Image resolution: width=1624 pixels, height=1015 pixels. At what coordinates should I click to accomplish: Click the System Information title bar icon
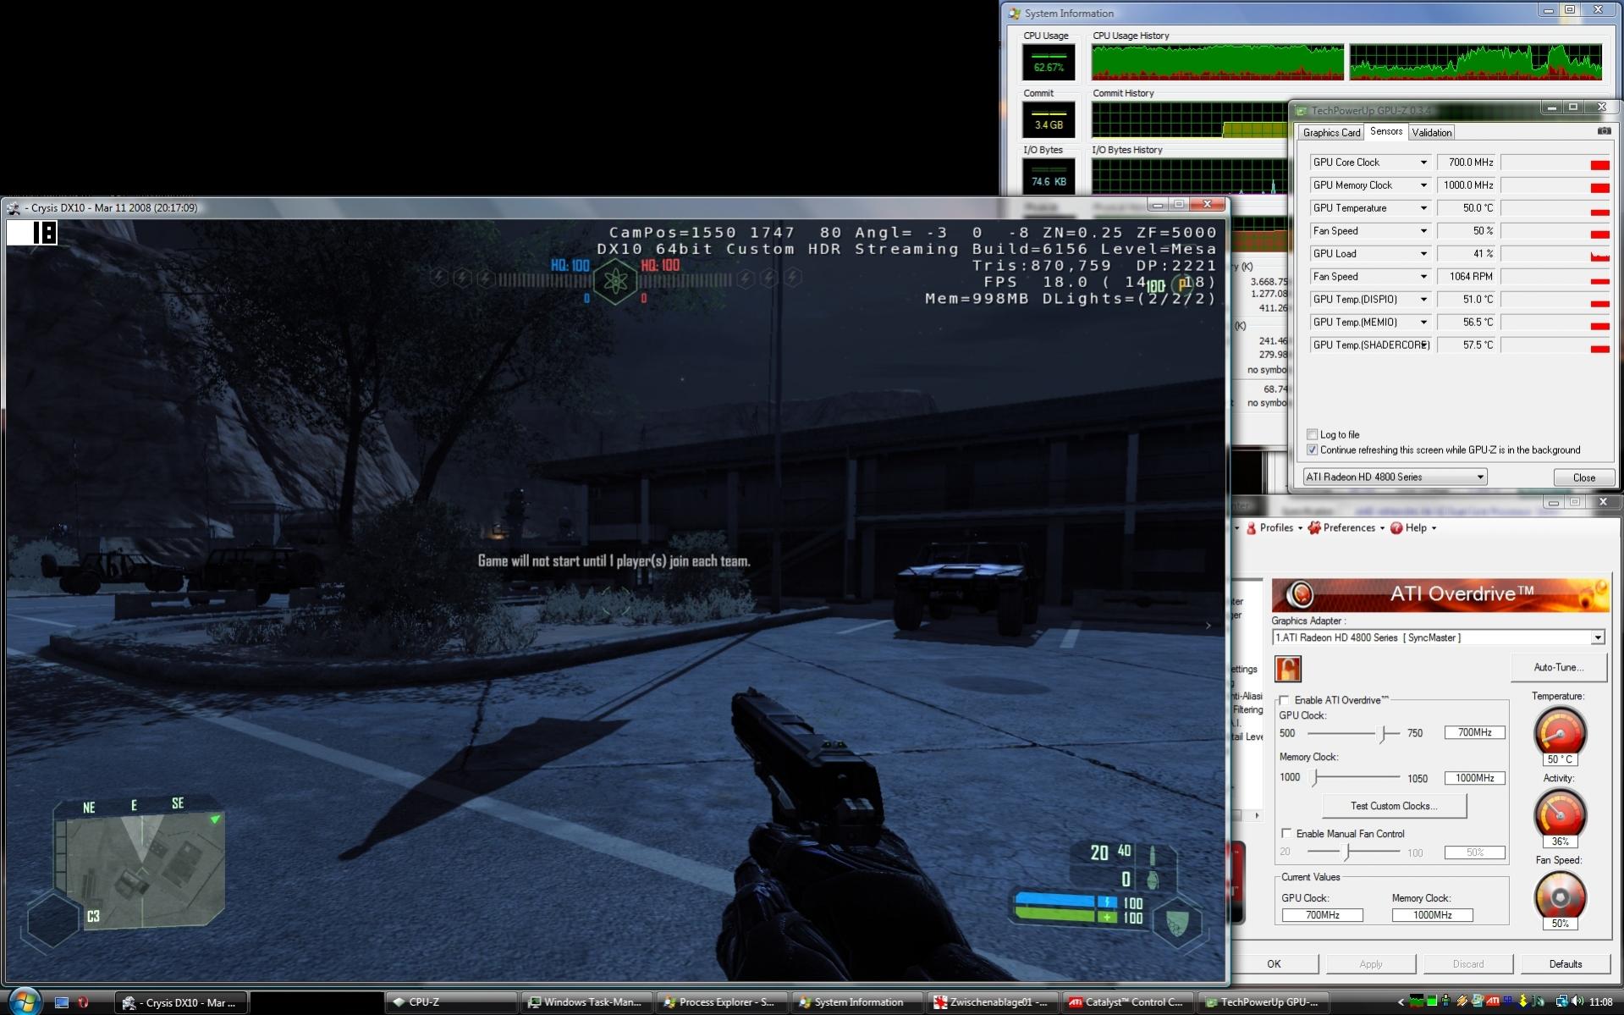tap(1014, 13)
